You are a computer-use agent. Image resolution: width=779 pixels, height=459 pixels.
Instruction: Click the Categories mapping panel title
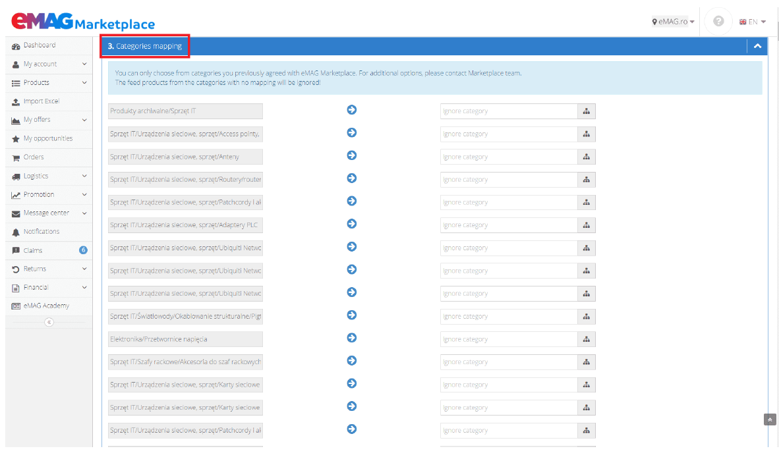pyautogui.click(x=144, y=46)
